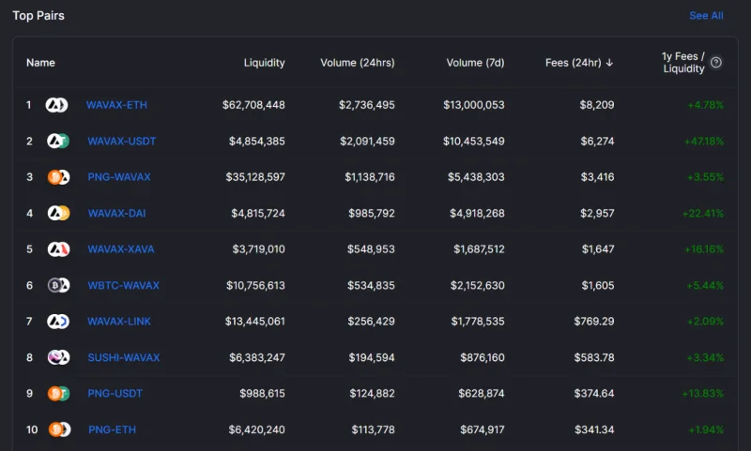Click liquidity value $10,756,613
This screenshot has height=451, width=751.
255,286
